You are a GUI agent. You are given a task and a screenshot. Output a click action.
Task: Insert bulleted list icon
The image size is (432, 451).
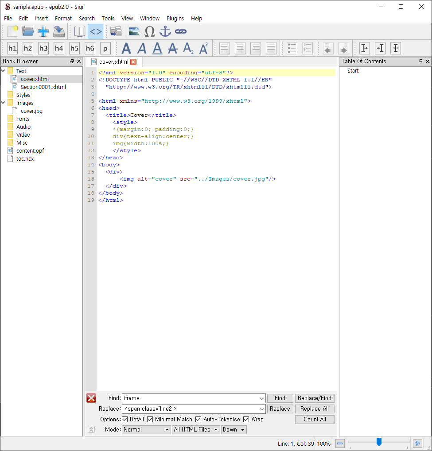click(292, 48)
